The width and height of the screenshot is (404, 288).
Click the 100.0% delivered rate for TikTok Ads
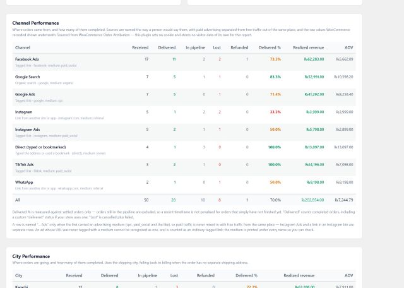pos(275,164)
